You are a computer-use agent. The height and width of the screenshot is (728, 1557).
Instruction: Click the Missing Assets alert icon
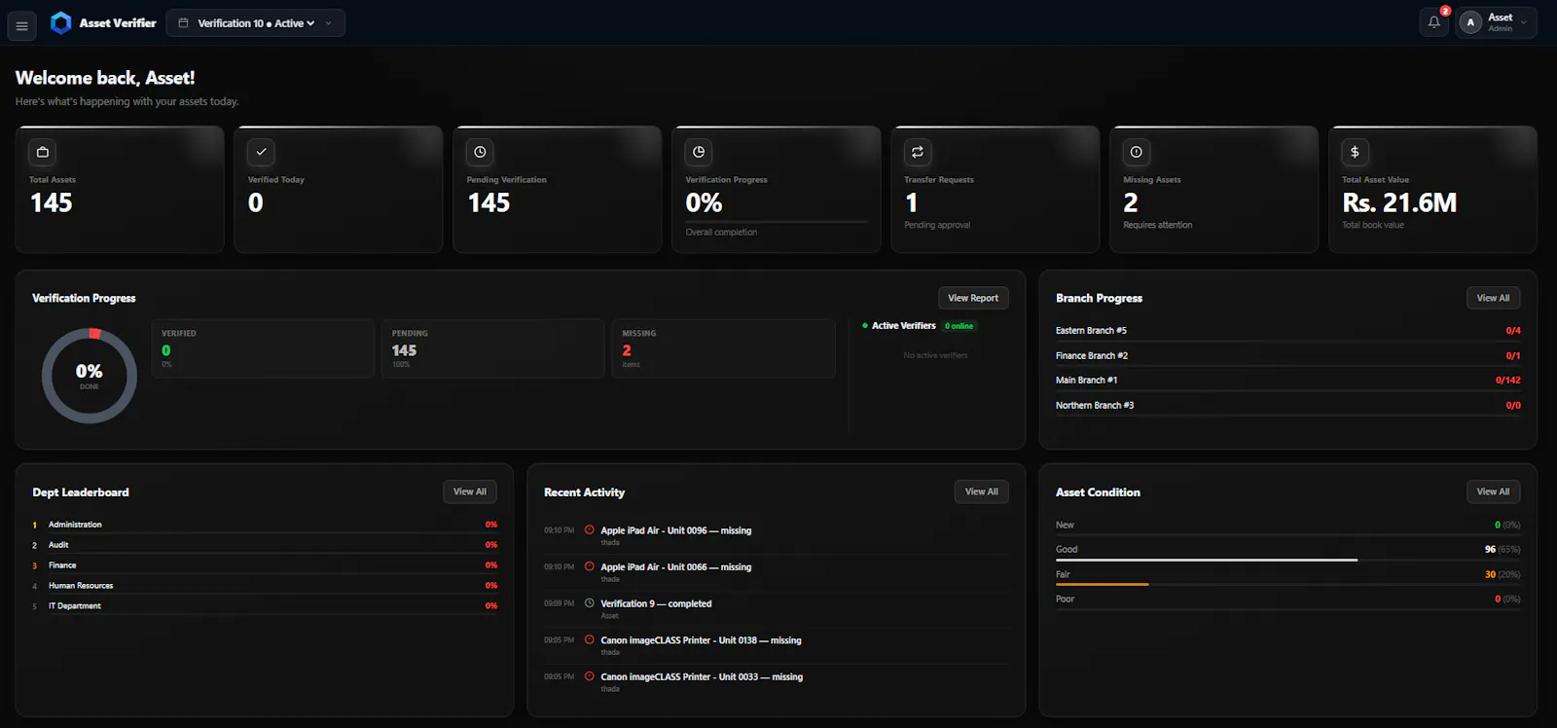click(x=1137, y=152)
